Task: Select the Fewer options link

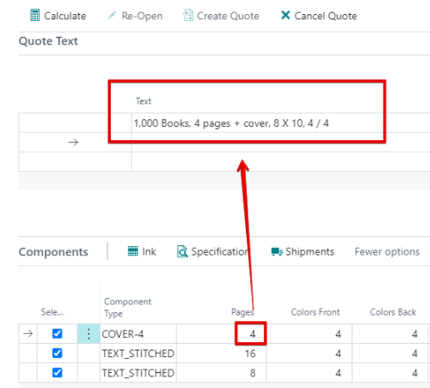Action: pyautogui.click(x=387, y=252)
